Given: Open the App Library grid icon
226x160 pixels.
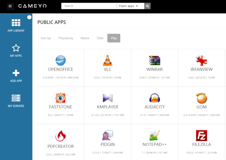Looking at the screenshot, I should (x=16, y=23).
